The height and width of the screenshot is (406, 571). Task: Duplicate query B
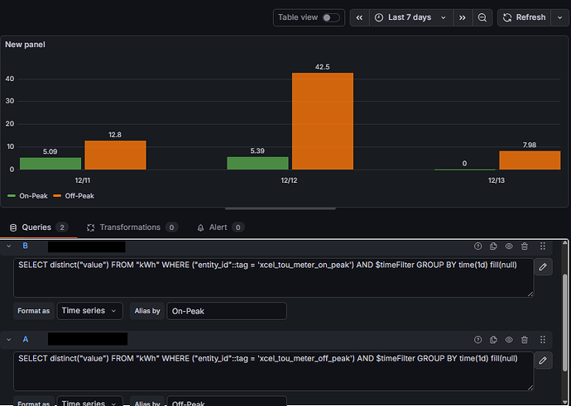coord(493,246)
